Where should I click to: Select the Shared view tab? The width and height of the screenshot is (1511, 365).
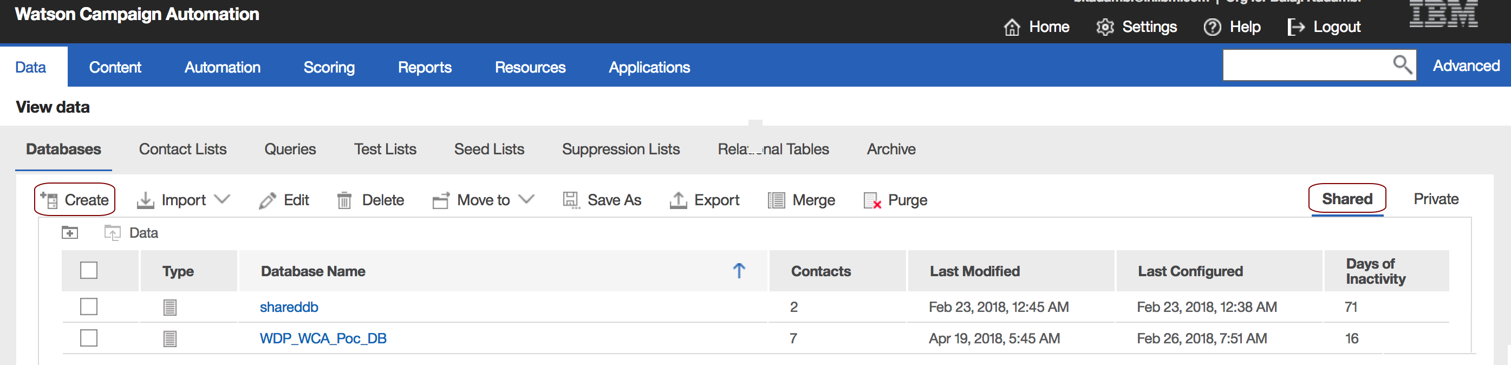coord(1347,199)
